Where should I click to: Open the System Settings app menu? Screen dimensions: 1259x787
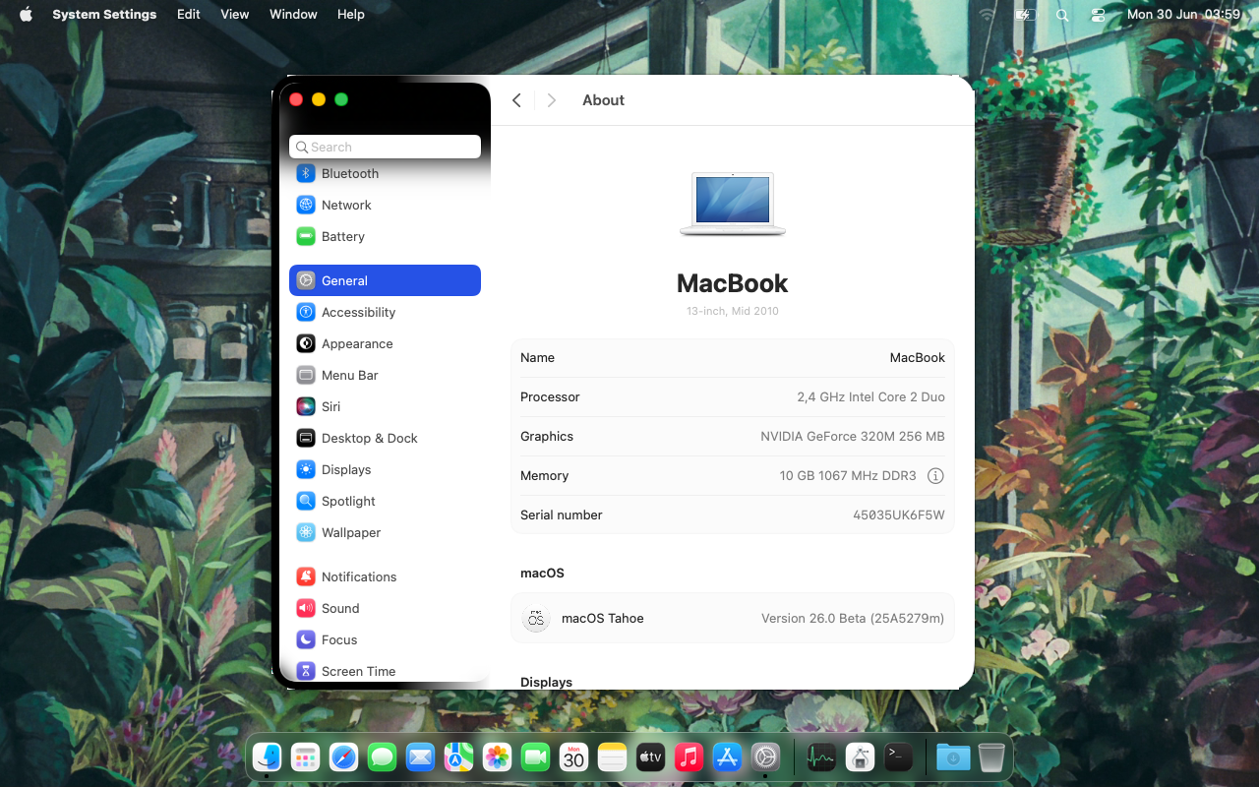tap(104, 14)
